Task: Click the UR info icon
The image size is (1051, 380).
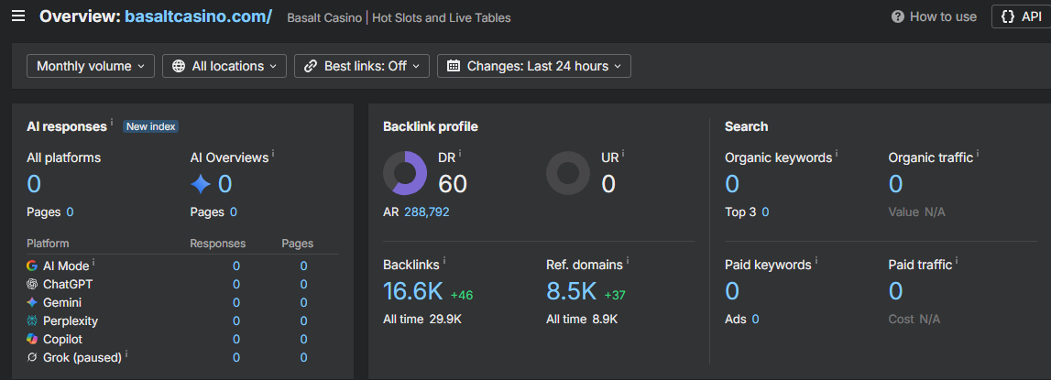Action: tap(623, 154)
